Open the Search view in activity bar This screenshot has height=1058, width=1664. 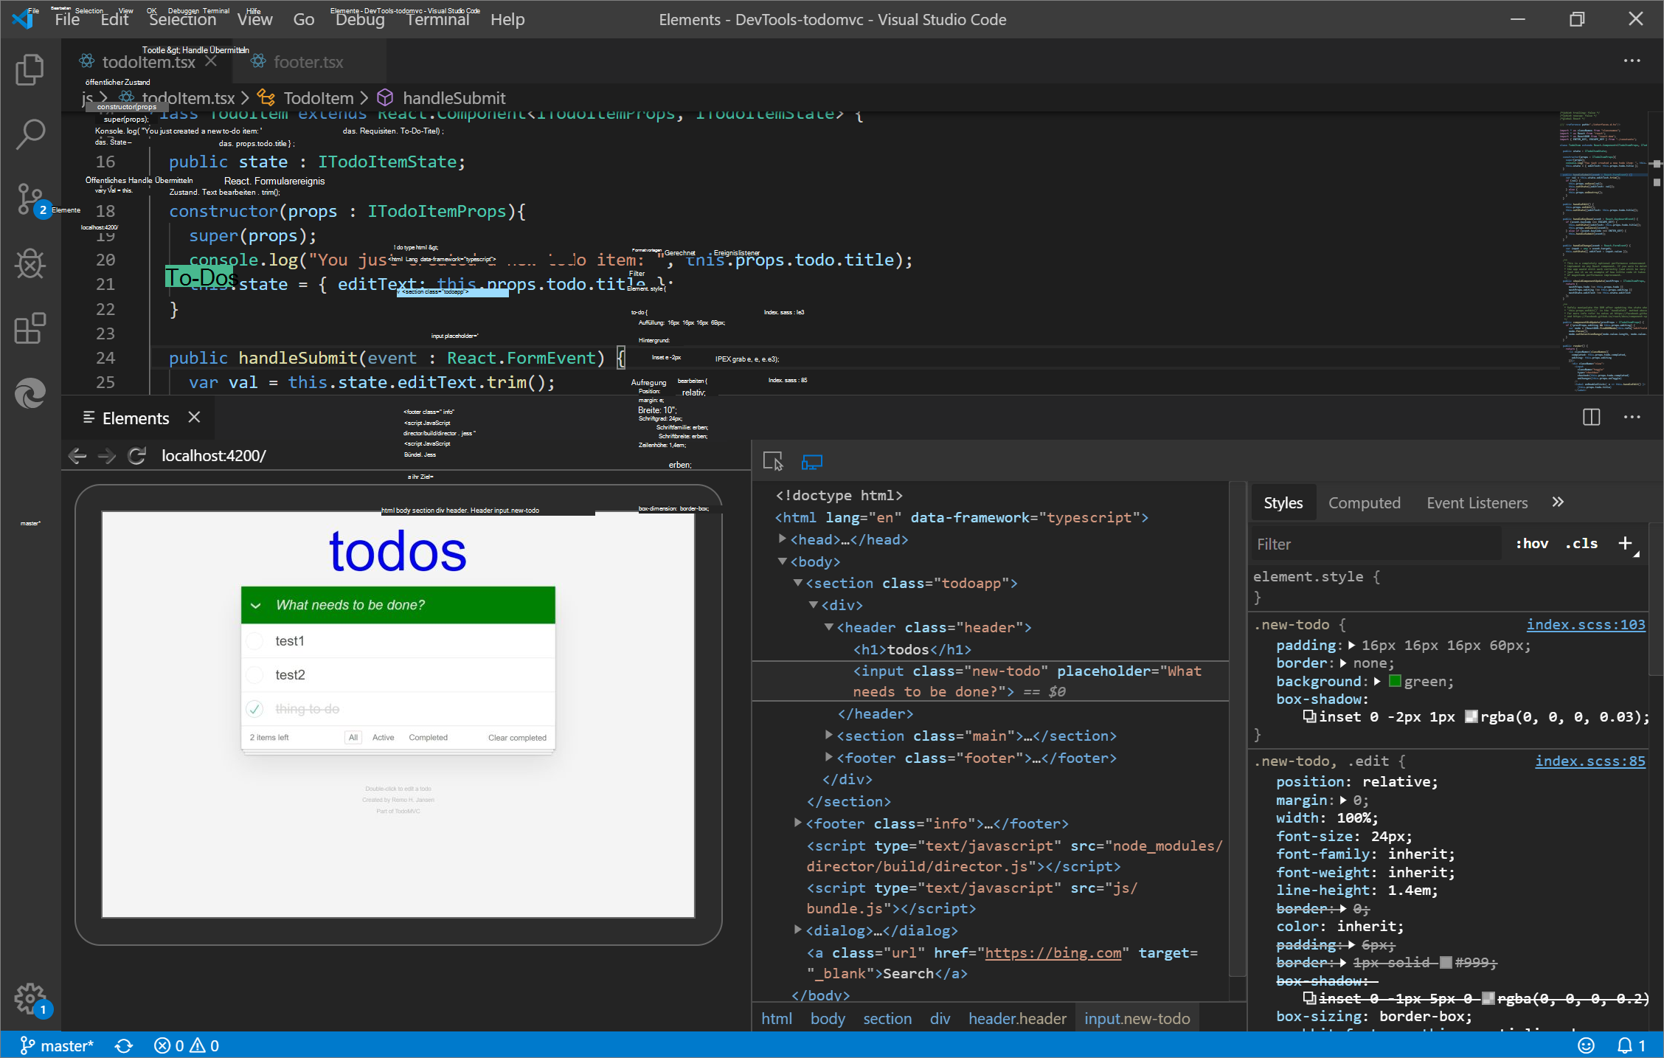click(30, 134)
